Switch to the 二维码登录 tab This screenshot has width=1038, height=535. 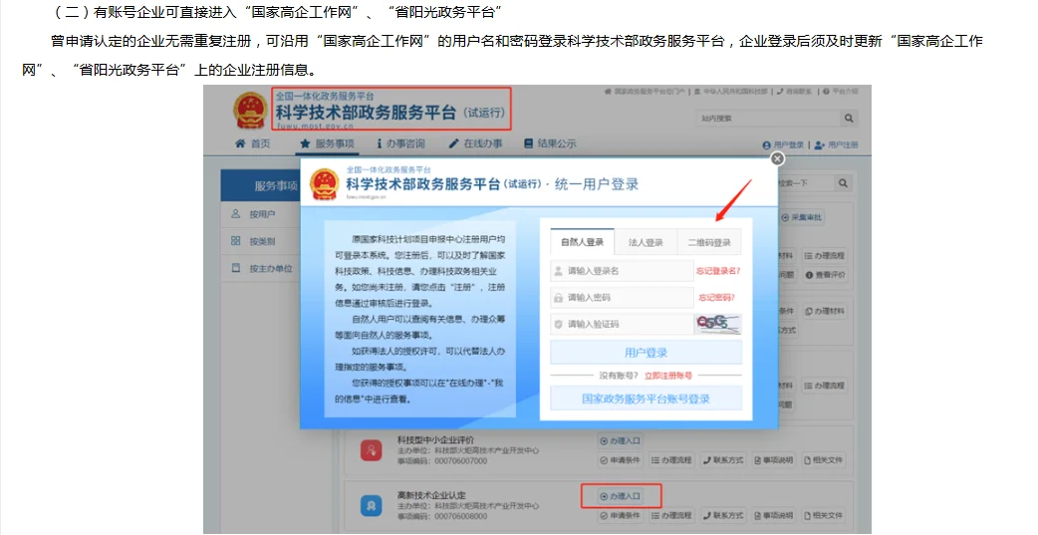coord(709,242)
